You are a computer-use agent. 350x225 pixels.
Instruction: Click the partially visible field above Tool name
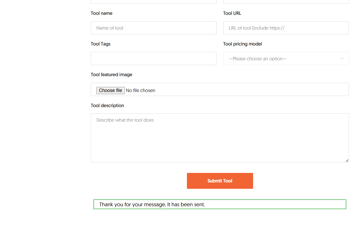coord(154,2)
